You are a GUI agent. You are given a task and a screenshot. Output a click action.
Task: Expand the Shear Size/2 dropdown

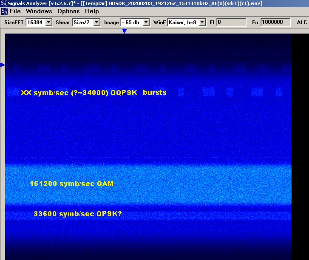96,22
